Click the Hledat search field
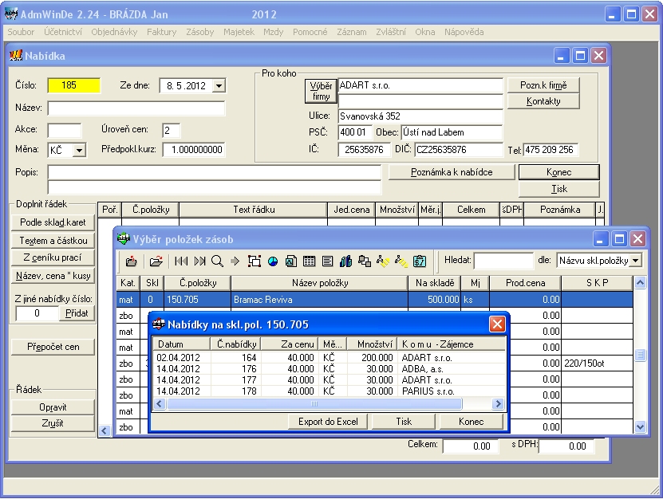Image resolution: width=663 pixels, height=499 pixels. click(503, 261)
